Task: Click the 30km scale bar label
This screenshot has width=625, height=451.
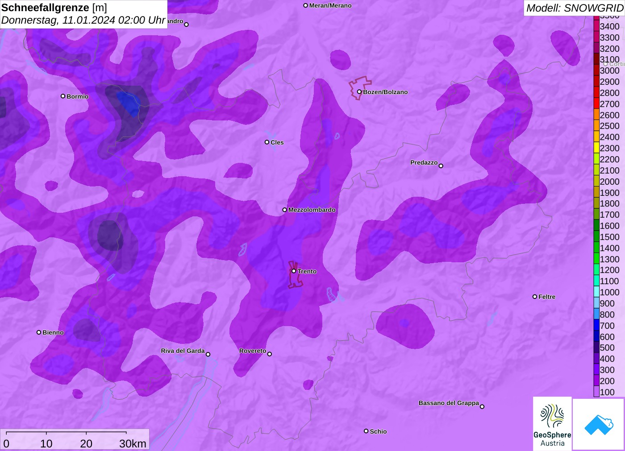Action: pyautogui.click(x=133, y=443)
